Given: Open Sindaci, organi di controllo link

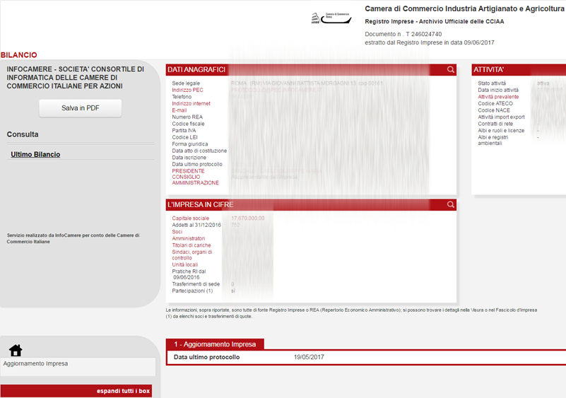Looking at the screenshot, I should click(x=191, y=255).
